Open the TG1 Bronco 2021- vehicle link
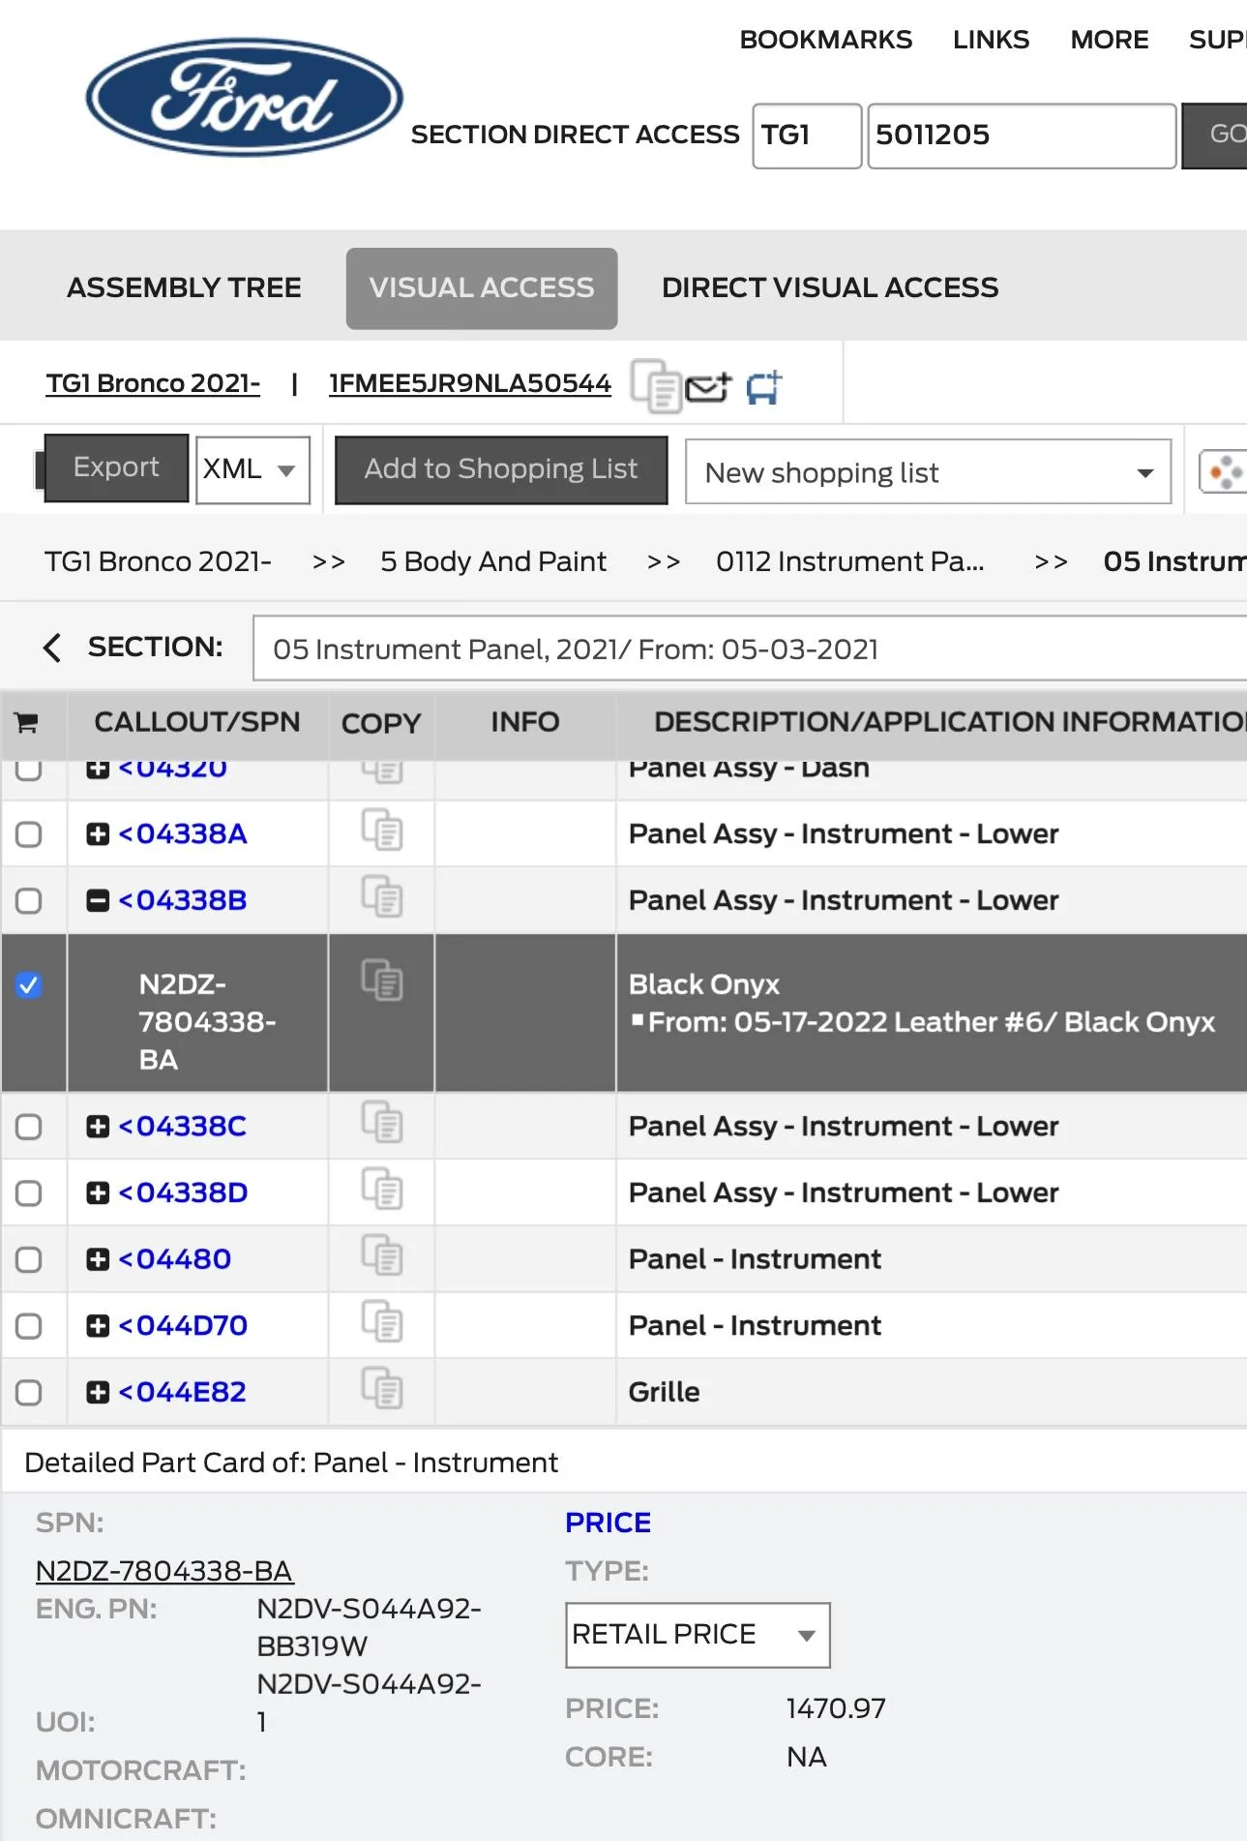This screenshot has width=1247, height=1841. click(153, 383)
